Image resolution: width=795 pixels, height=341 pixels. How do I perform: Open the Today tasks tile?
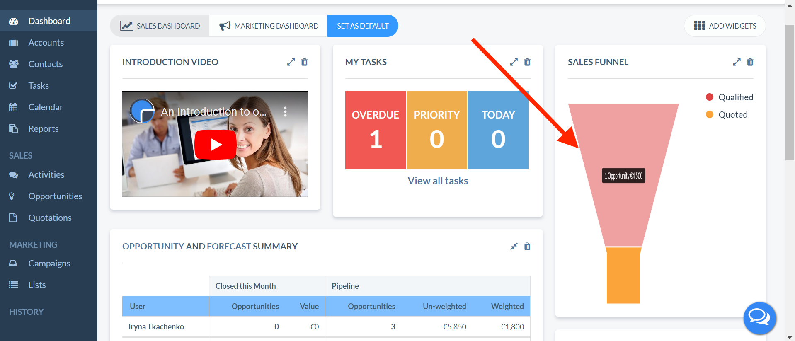[498, 130]
